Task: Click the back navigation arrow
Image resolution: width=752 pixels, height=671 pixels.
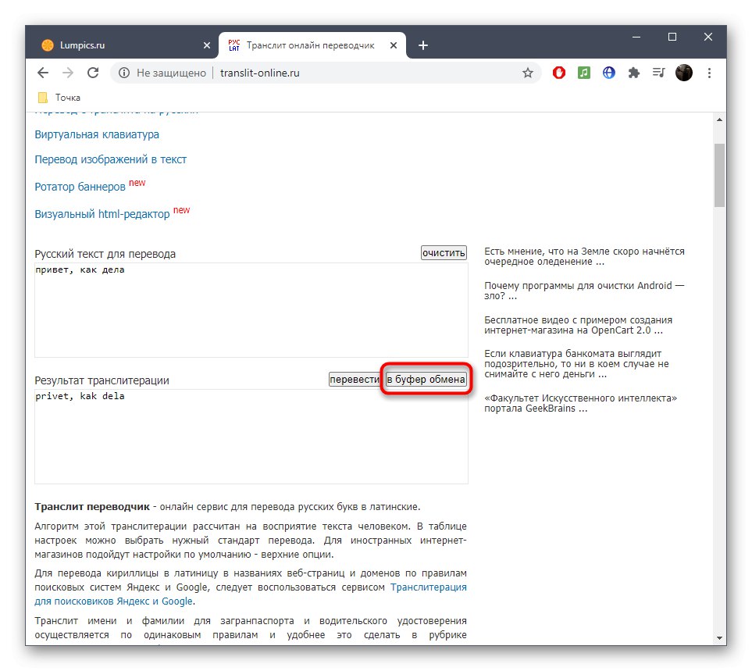Action: point(43,72)
